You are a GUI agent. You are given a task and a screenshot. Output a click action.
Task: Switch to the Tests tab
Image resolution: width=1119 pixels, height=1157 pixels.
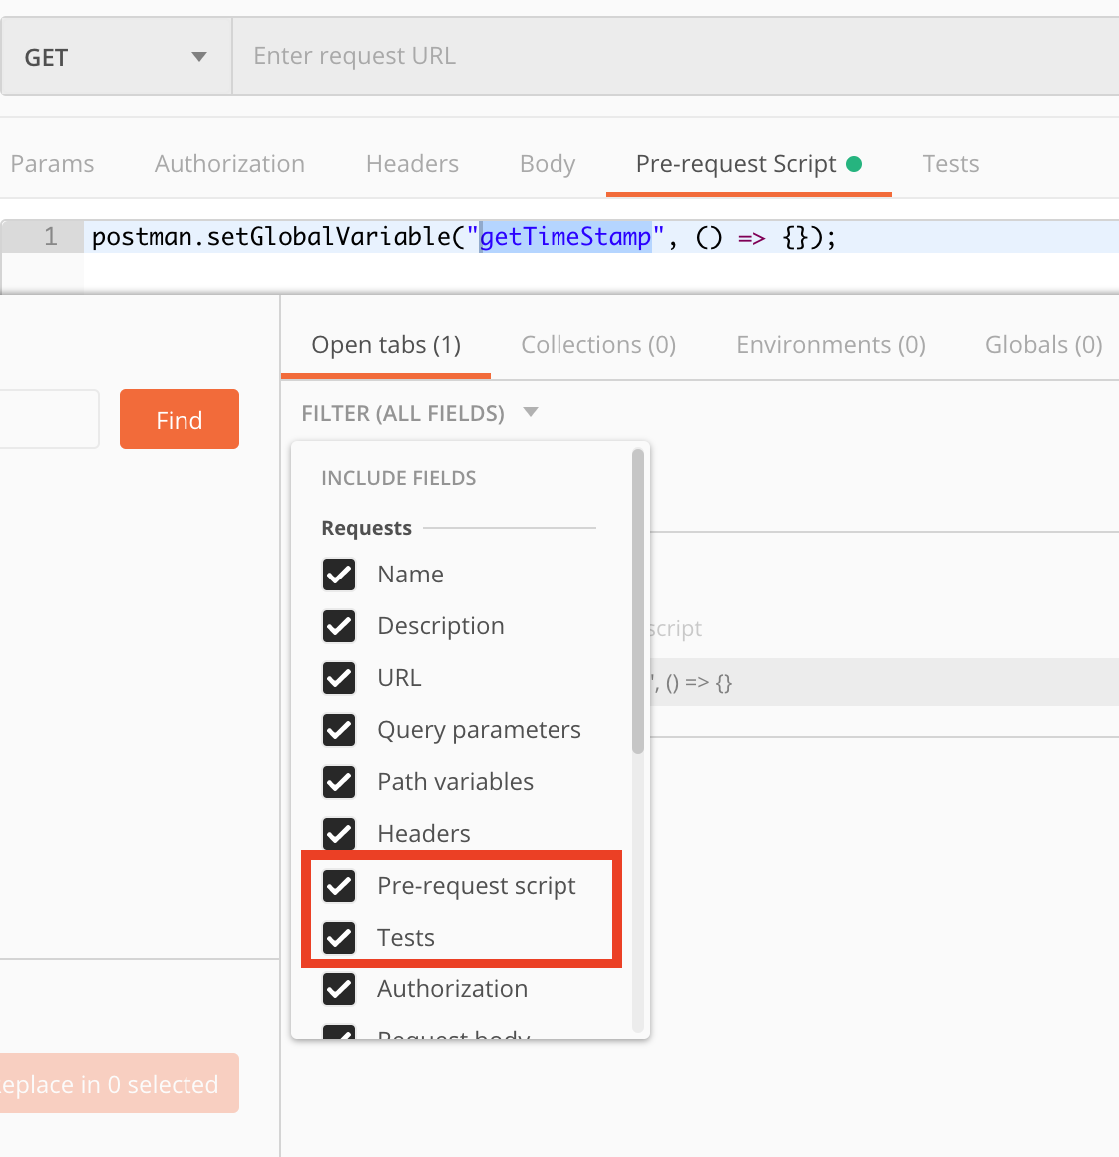click(x=949, y=163)
